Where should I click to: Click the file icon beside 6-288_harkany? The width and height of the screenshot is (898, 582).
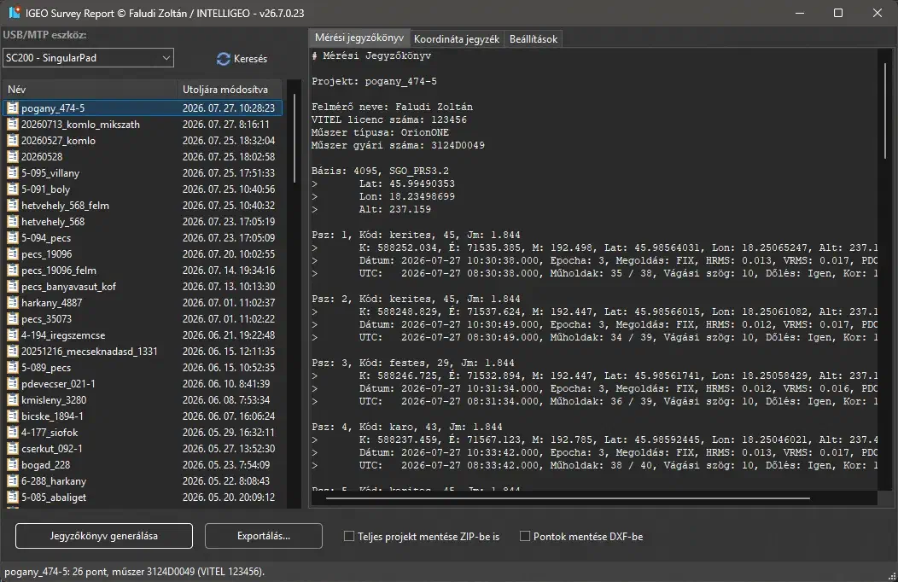click(x=13, y=481)
